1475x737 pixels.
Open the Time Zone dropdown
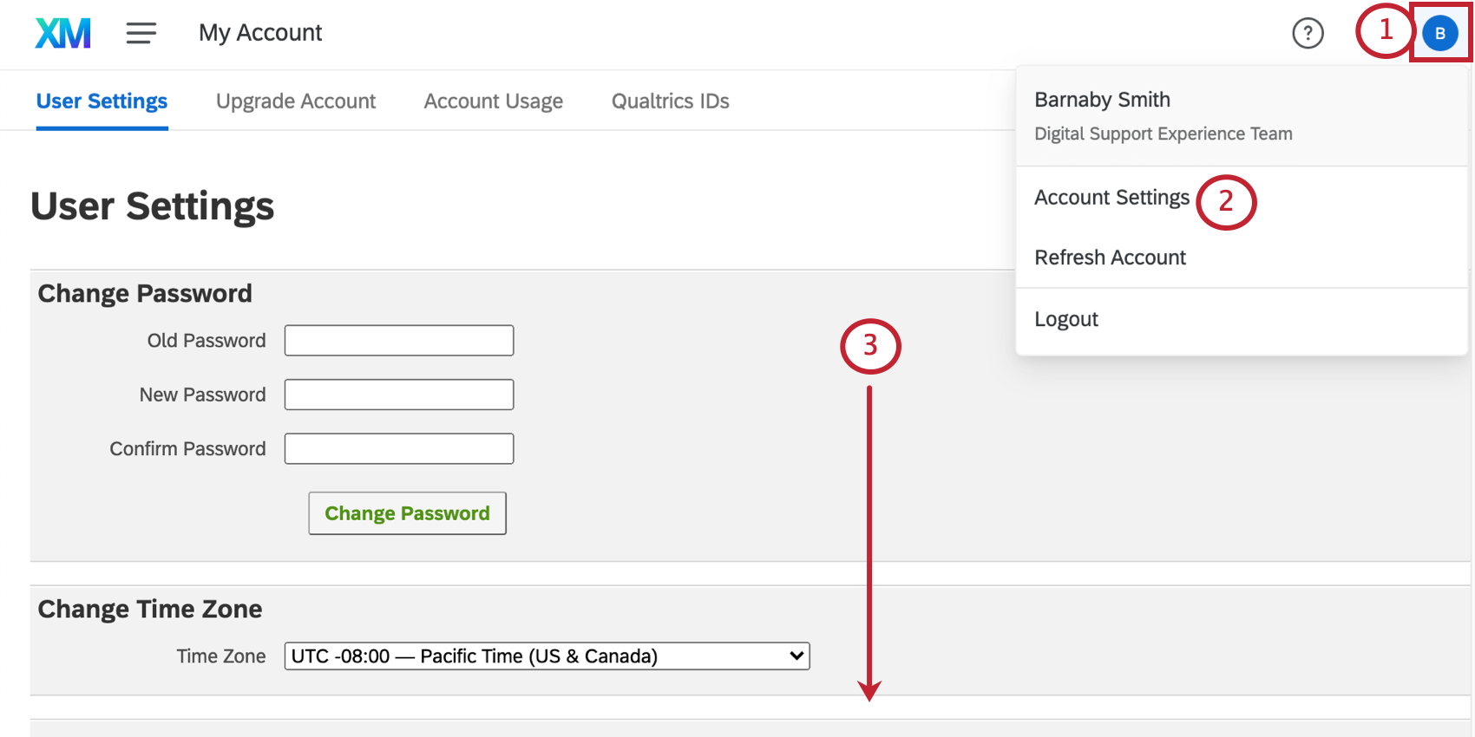(x=547, y=656)
